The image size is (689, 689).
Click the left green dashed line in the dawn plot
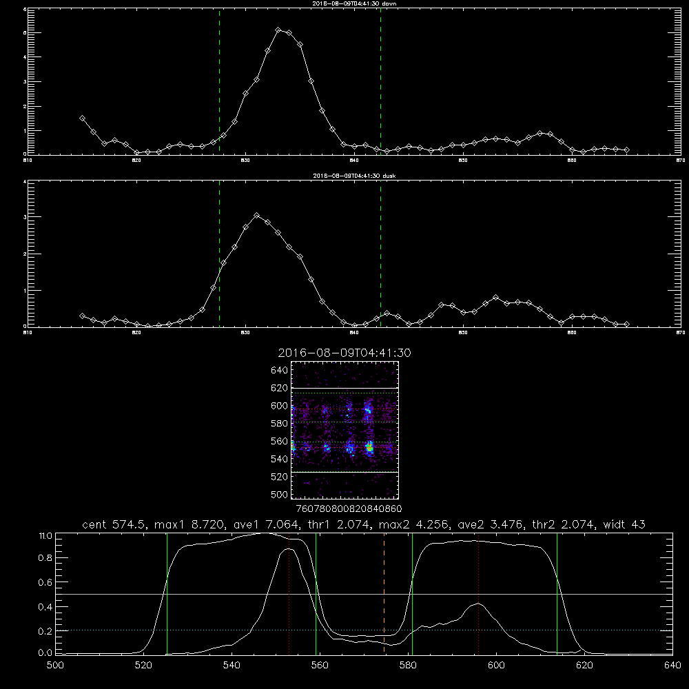point(219,81)
